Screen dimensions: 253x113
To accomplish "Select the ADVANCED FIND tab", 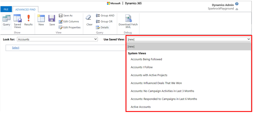I will pyautogui.click(x=25, y=10).
